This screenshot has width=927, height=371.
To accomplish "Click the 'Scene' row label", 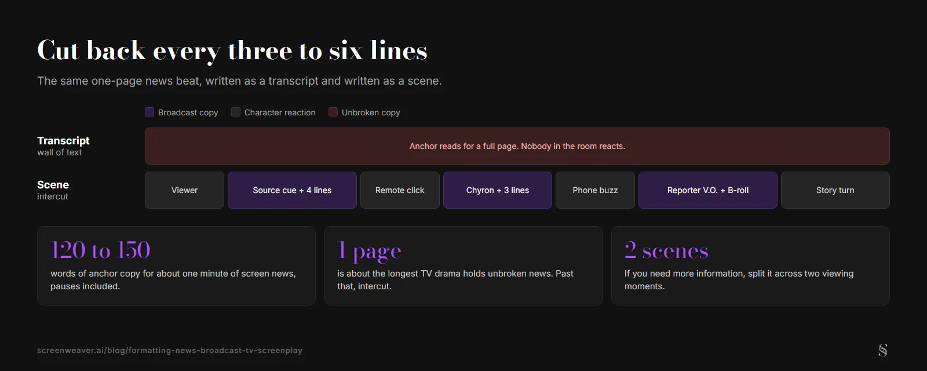I will pyautogui.click(x=53, y=184).
